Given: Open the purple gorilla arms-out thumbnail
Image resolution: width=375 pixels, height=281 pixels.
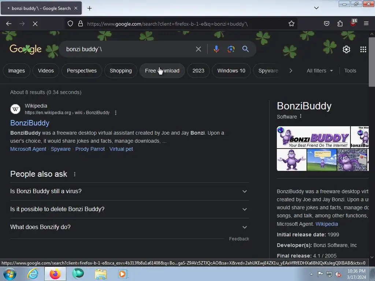Looking at the screenshot, I should click(x=292, y=160).
